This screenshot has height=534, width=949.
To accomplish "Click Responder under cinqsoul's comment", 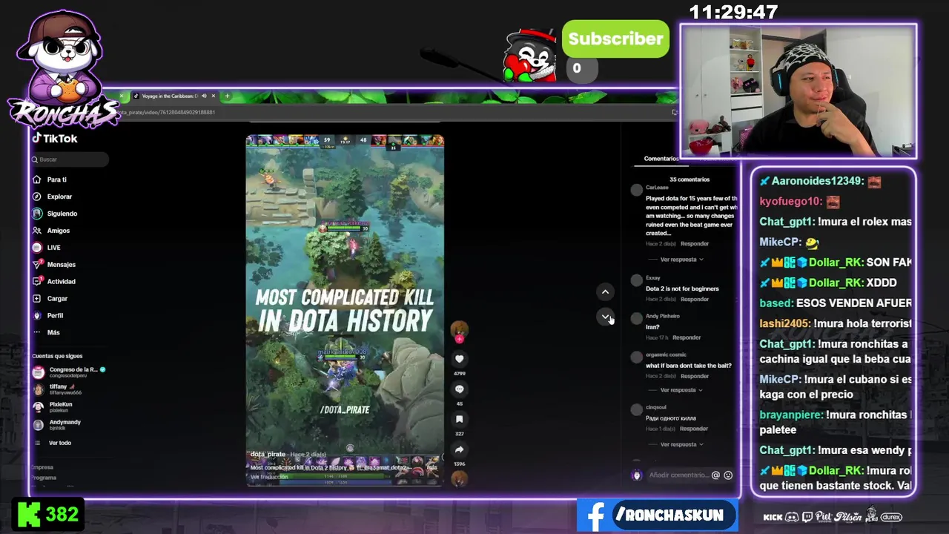I will tap(694, 429).
